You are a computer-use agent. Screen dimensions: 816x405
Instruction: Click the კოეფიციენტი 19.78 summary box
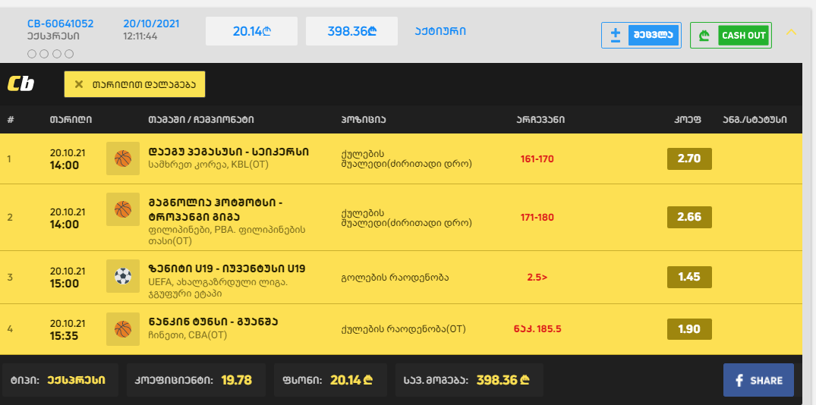(x=196, y=380)
